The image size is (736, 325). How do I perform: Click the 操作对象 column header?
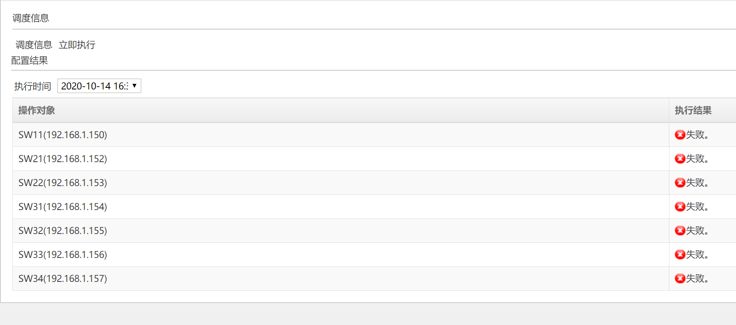click(37, 111)
